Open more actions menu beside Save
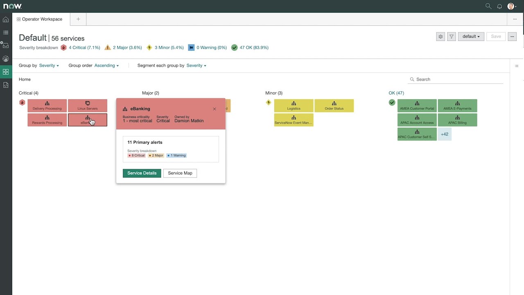This screenshot has width=524, height=295. 512,36
